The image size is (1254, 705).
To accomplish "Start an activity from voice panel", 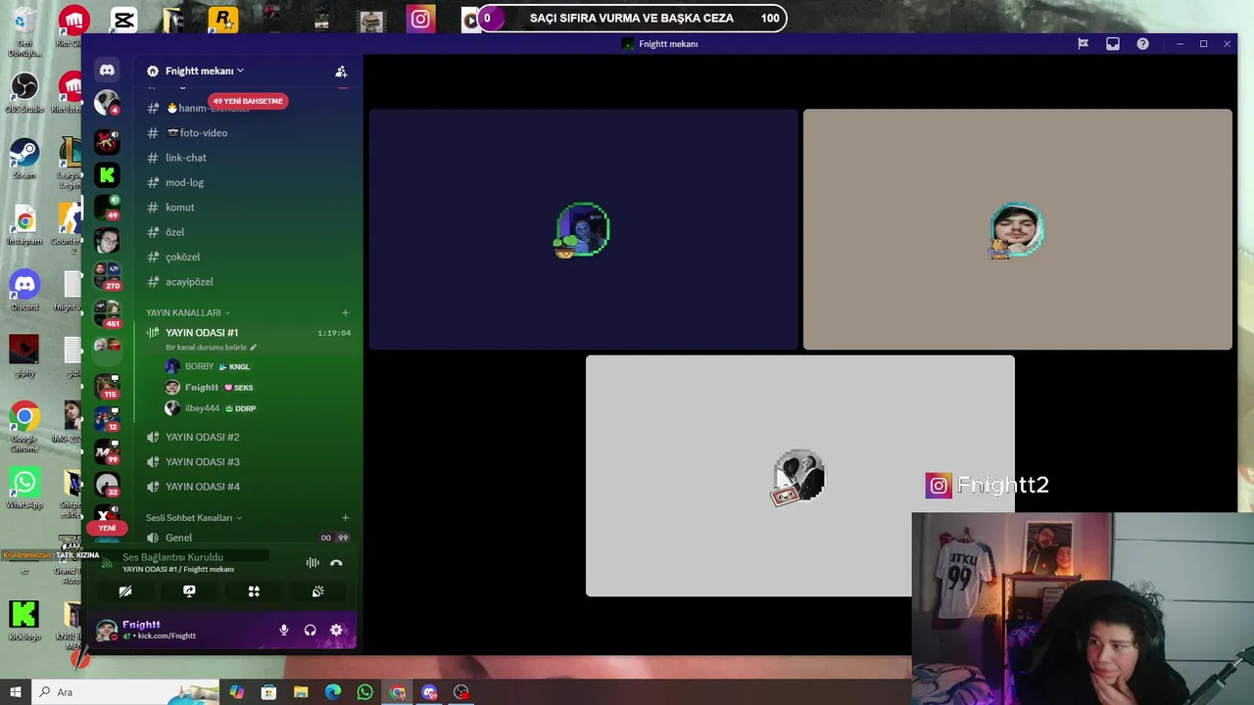I will (254, 591).
